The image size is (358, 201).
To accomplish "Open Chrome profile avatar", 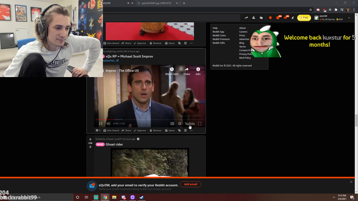I will (348, 9).
